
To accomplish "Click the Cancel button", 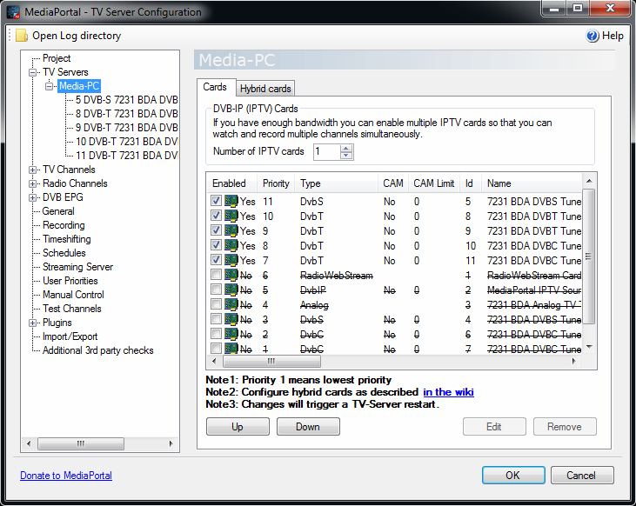I will tap(582, 476).
